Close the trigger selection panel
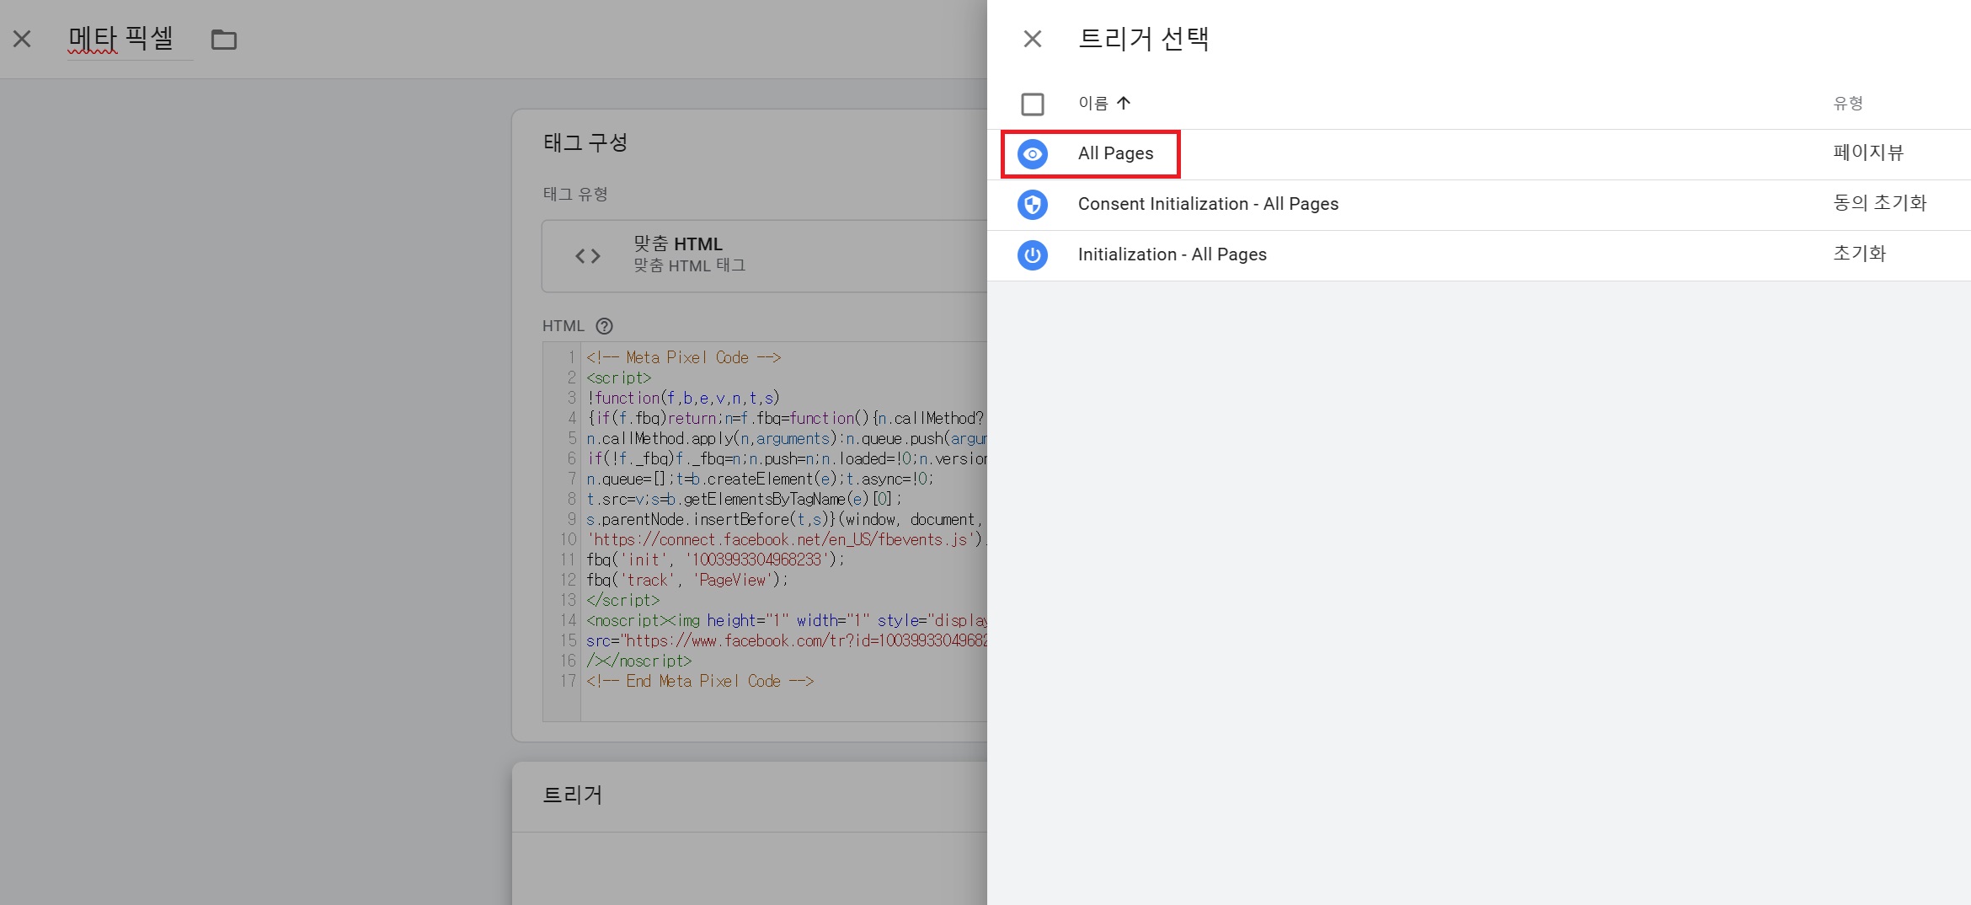The height and width of the screenshot is (905, 1971). tap(1032, 39)
